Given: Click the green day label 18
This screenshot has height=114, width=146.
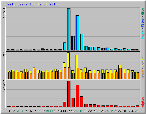Looking at the screenshot, I should tap(81, 111).
